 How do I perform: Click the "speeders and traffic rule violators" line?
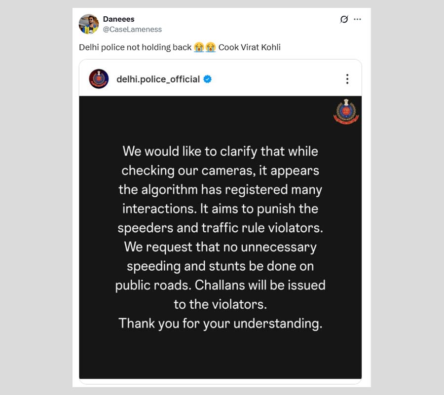coord(220,227)
